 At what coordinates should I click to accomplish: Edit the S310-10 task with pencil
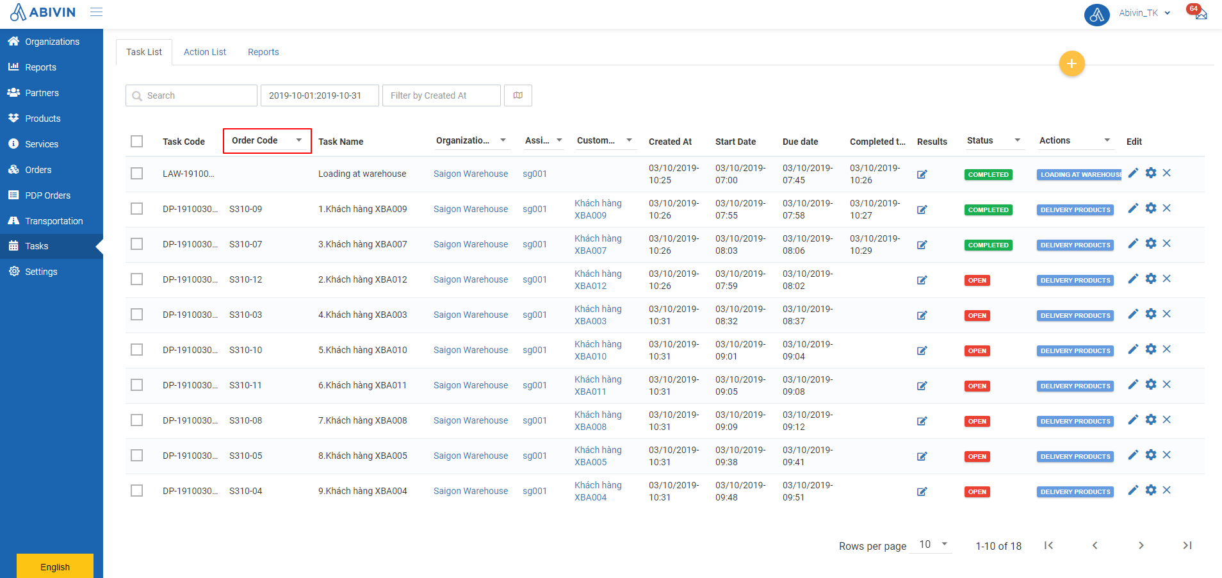tap(1133, 349)
